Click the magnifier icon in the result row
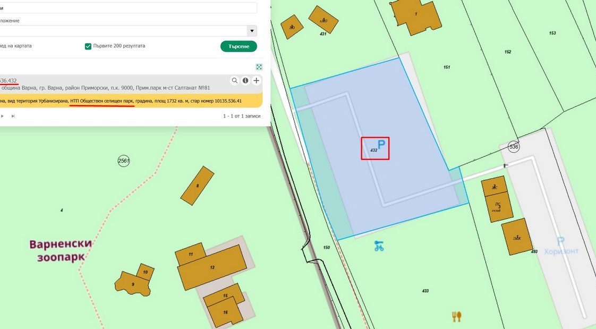 tap(234, 81)
